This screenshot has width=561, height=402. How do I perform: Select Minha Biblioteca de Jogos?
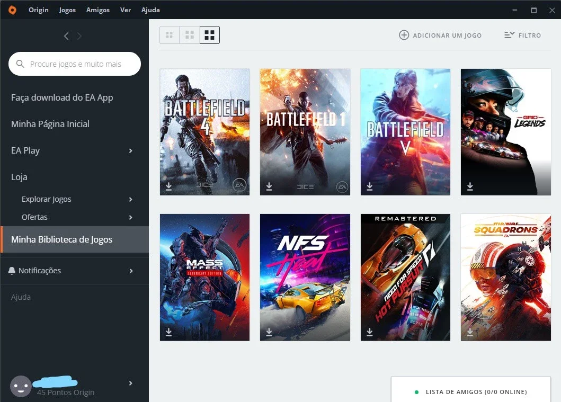74,239
